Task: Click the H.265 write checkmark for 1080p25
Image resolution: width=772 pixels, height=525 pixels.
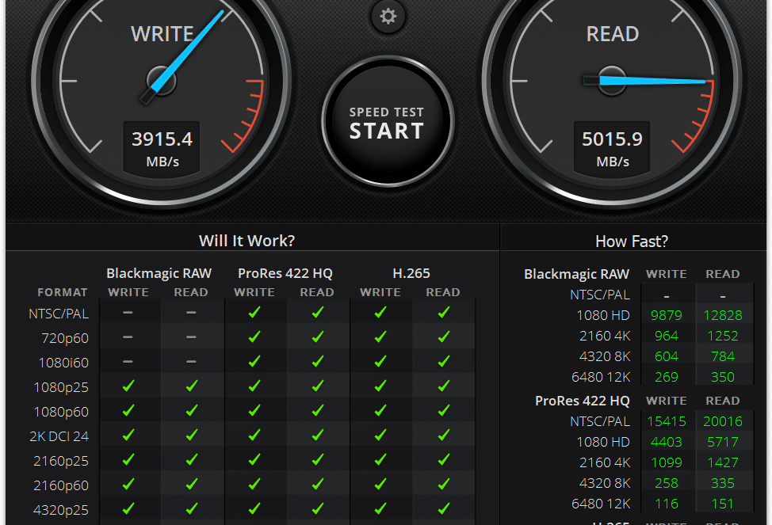Action: click(x=380, y=386)
